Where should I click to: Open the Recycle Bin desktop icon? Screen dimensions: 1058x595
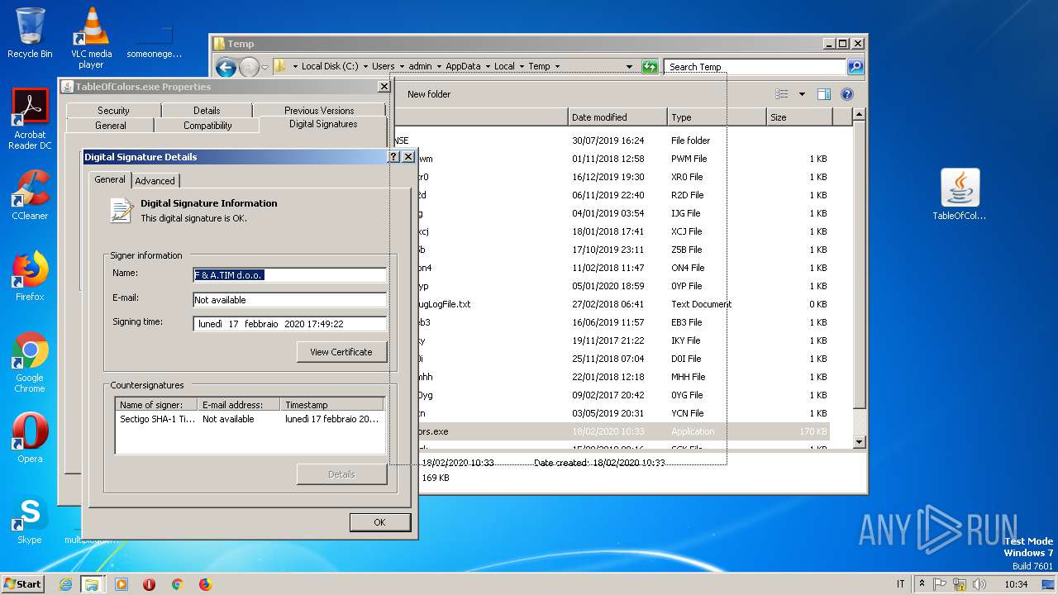tap(30, 33)
